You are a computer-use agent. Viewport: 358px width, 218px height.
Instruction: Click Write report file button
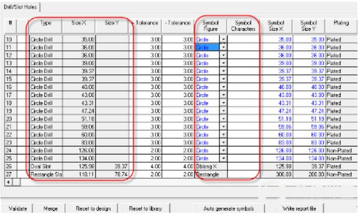299,209
